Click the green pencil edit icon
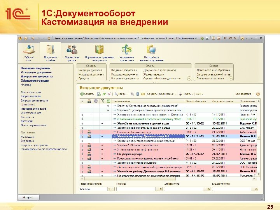 coord(104,94)
